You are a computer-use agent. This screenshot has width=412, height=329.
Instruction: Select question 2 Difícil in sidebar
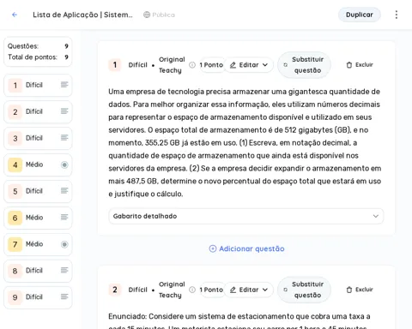tap(38, 111)
